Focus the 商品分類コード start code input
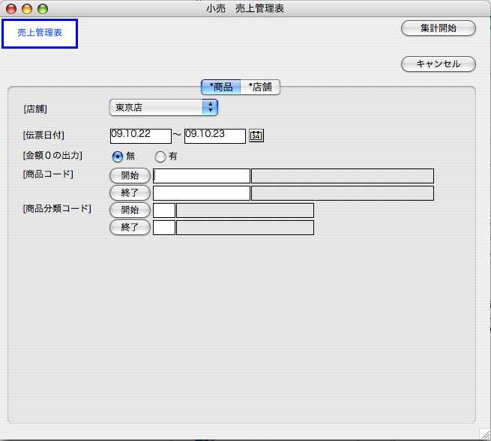491x441 pixels. click(163, 210)
